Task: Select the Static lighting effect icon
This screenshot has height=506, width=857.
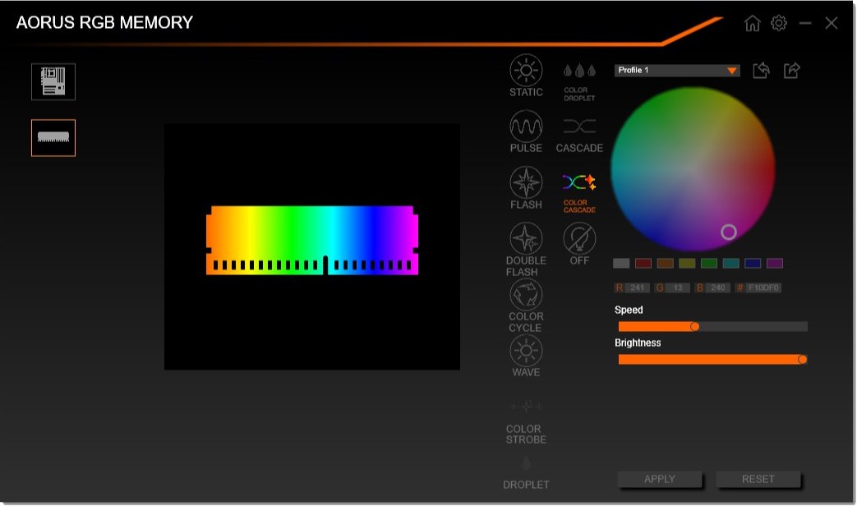Action: point(526,71)
